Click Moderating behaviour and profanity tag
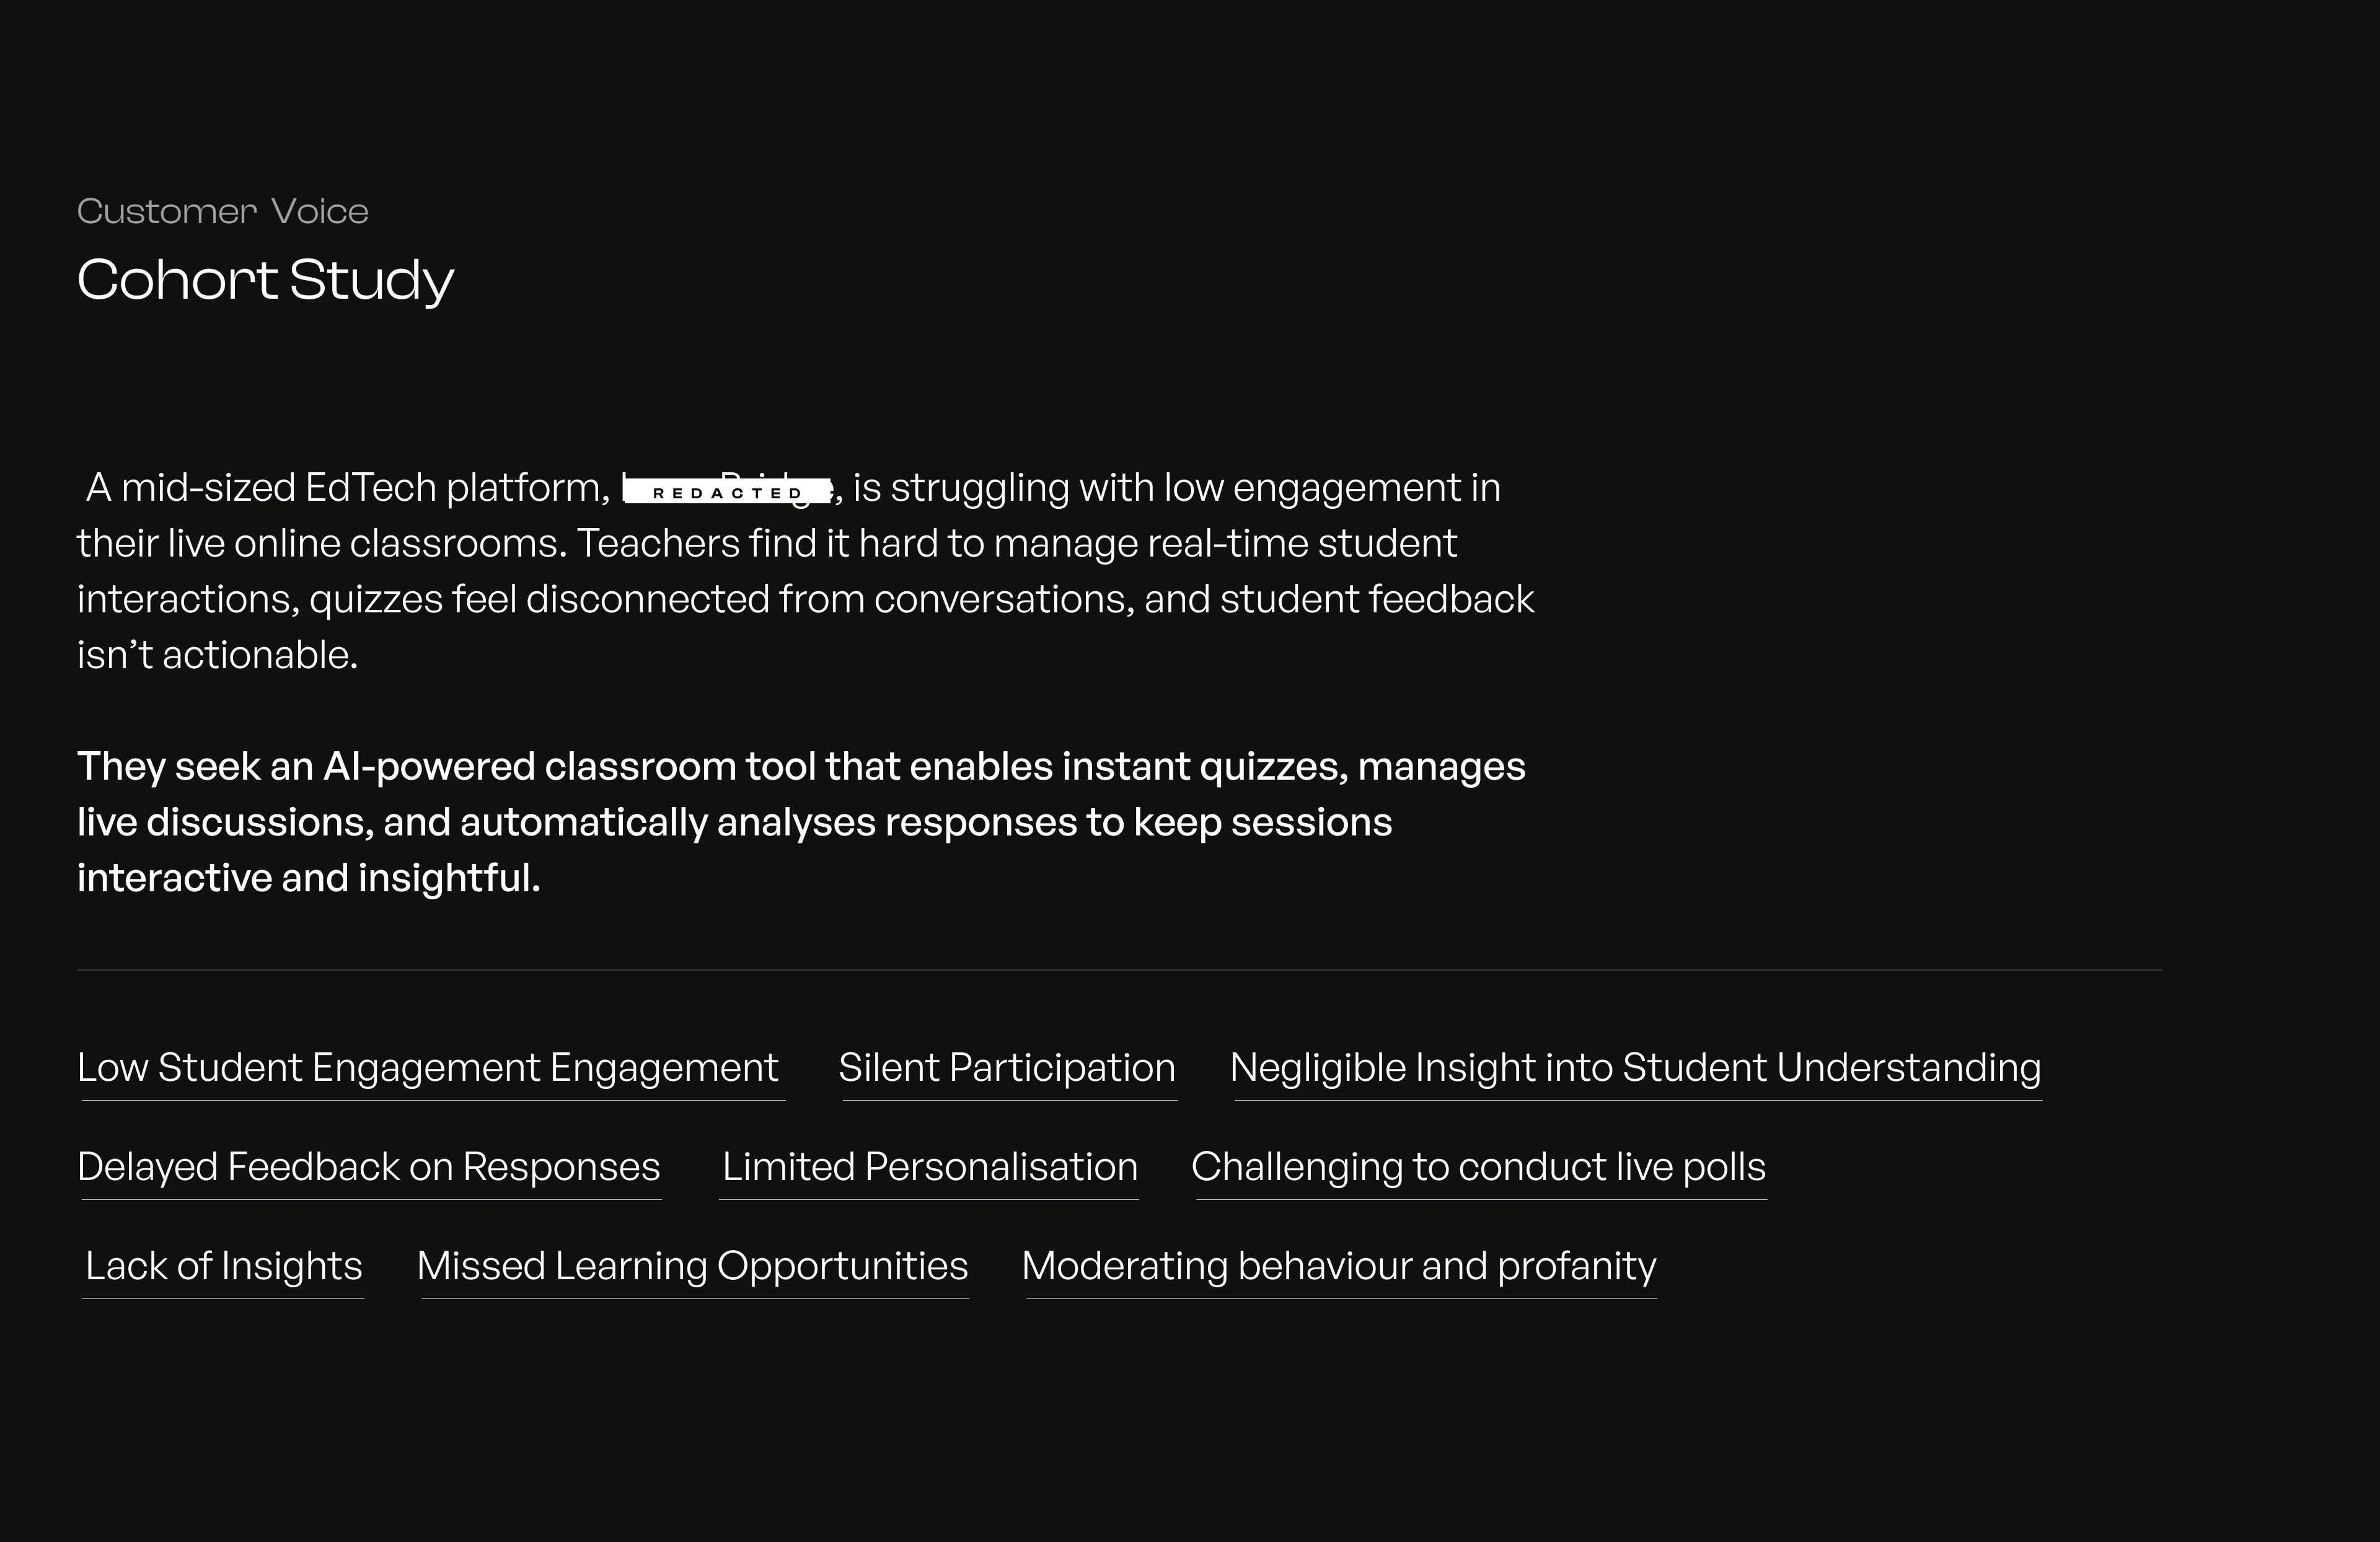Image resolution: width=2380 pixels, height=1542 pixels. (x=1339, y=1266)
